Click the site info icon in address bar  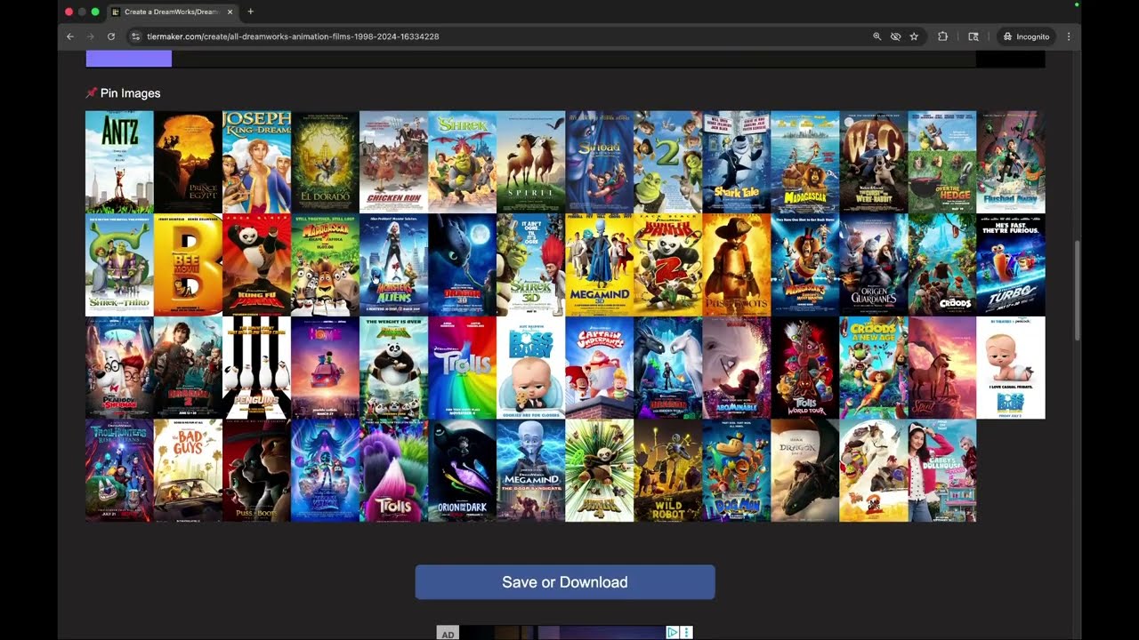click(x=135, y=36)
